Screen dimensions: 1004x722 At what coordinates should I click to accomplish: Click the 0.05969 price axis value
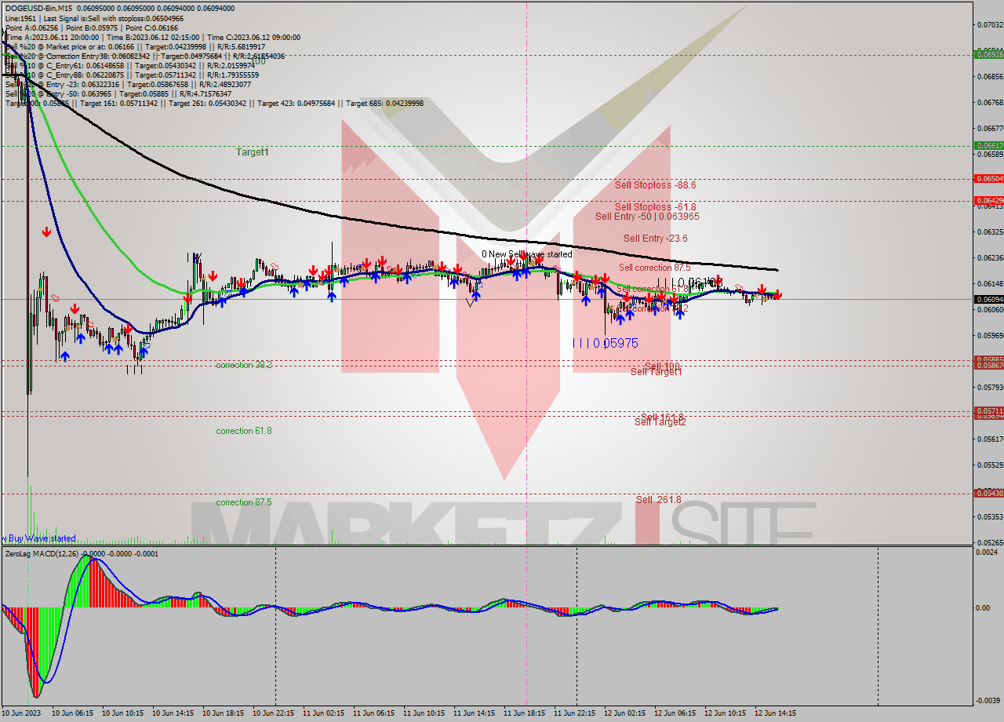(x=989, y=336)
